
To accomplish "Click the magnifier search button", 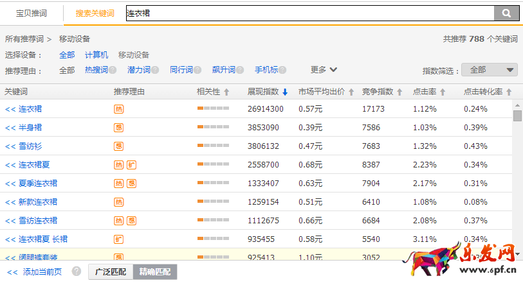I will (x=506, y=13).
